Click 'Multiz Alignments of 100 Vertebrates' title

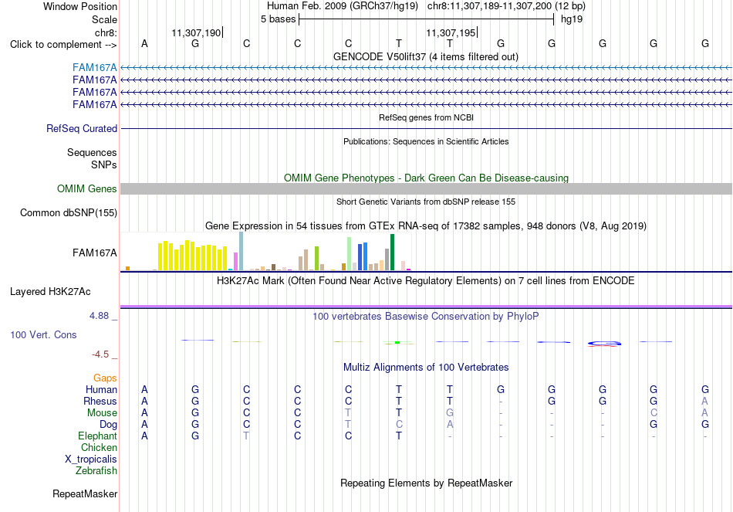tap(426, 368)
